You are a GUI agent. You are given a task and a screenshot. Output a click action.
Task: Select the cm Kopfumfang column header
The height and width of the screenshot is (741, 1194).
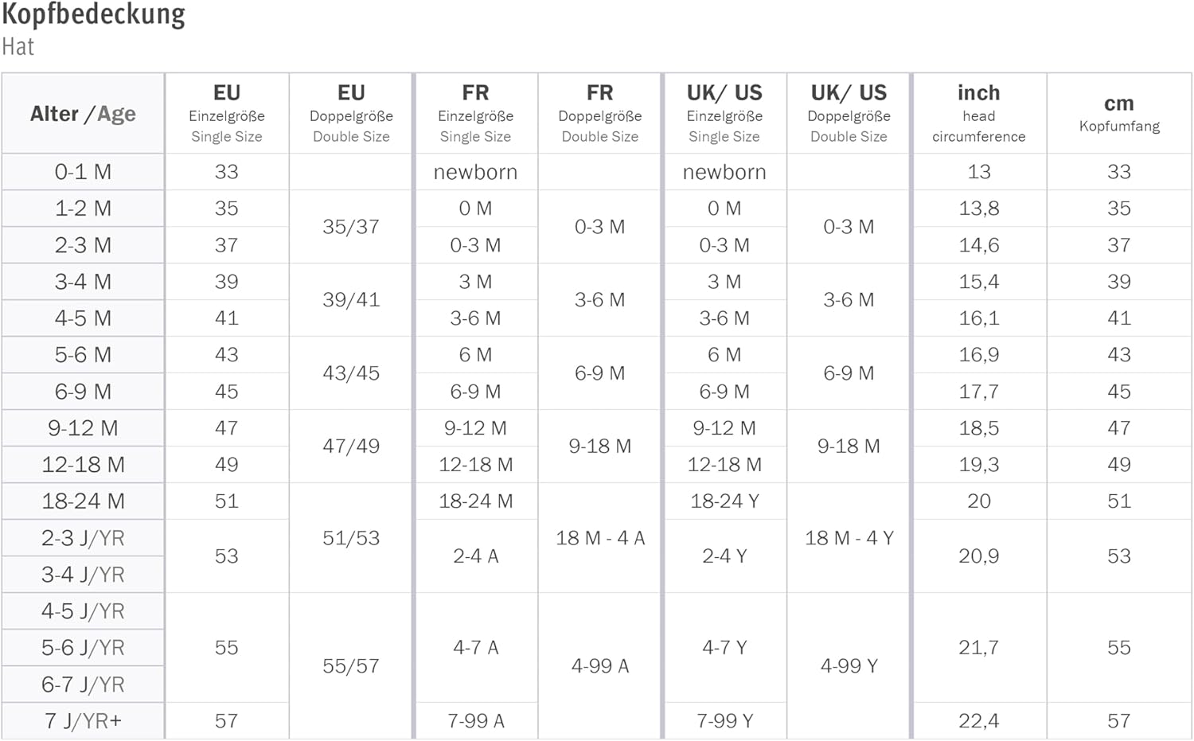pyautogui.click(x=1118, y=114)
